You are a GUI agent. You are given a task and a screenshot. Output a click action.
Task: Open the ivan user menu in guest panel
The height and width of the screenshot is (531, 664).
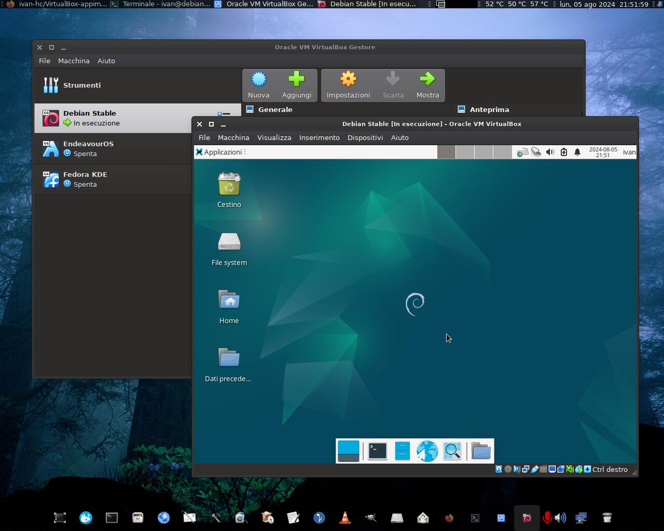click(629, 152)
